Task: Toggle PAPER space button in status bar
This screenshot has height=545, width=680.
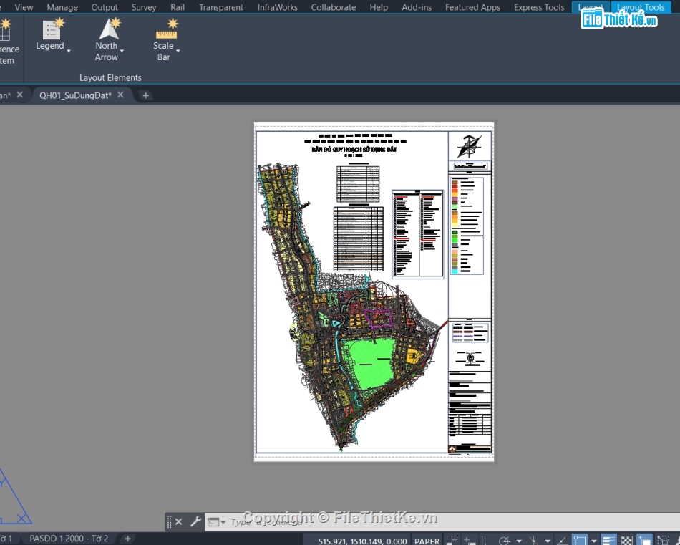Action: [427, 541]
